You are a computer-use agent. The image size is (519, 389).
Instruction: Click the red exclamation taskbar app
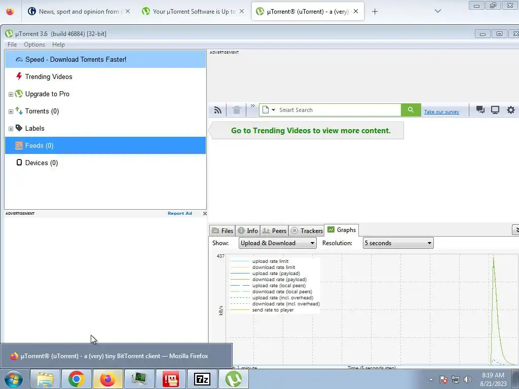coord(170,379)
